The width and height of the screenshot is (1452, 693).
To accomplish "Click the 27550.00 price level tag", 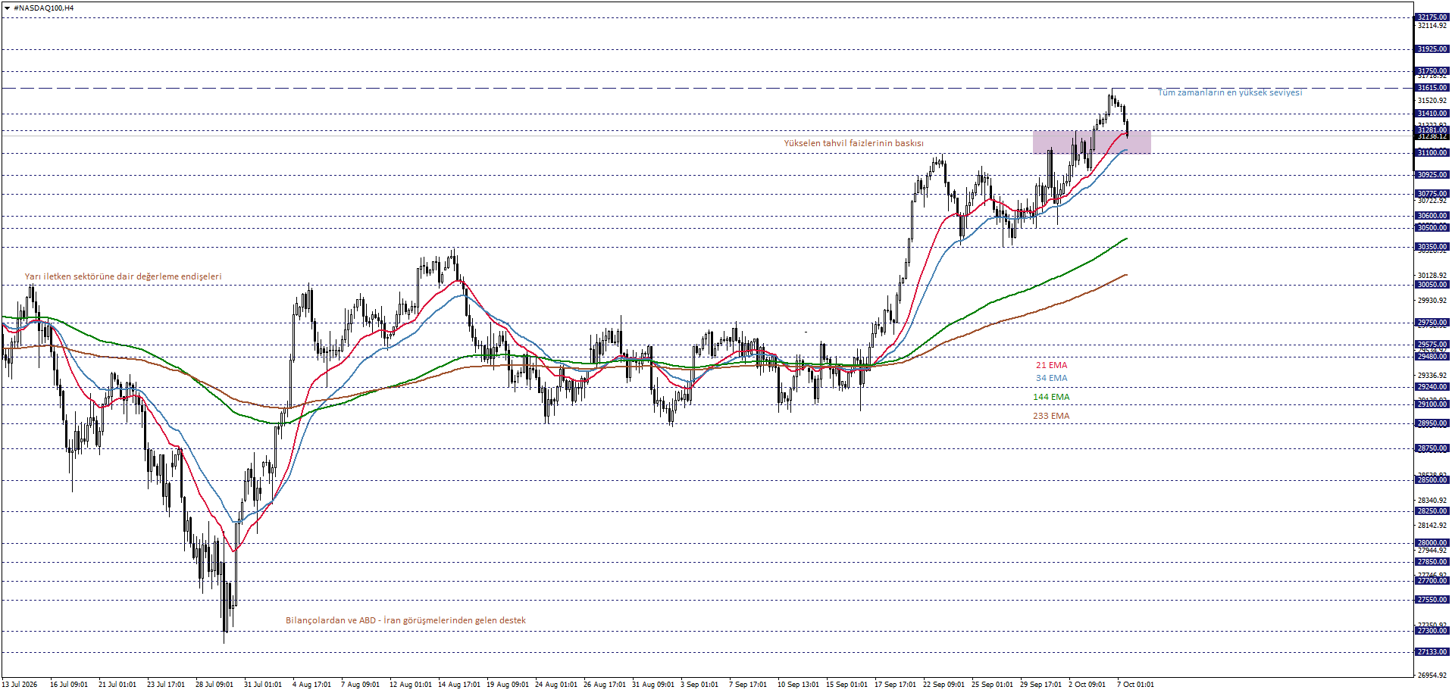I will tap(1432, 600).
